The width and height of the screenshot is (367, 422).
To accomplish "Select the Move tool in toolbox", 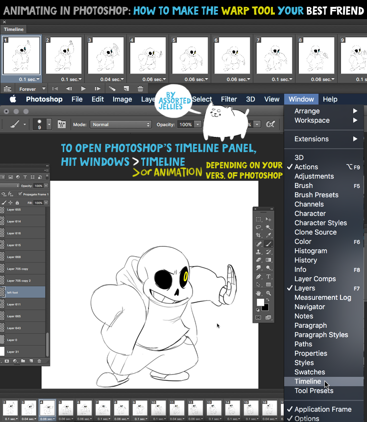I will 269,219.
